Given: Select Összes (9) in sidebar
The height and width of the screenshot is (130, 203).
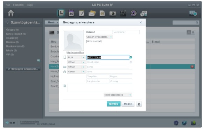Looking at the screenshot, I should coord(13,30).
